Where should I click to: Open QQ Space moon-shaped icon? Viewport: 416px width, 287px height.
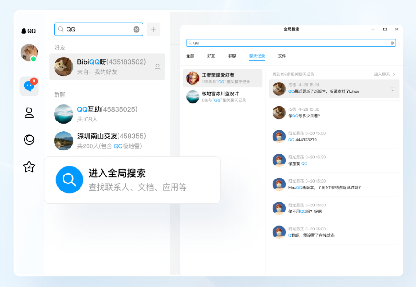29,140
